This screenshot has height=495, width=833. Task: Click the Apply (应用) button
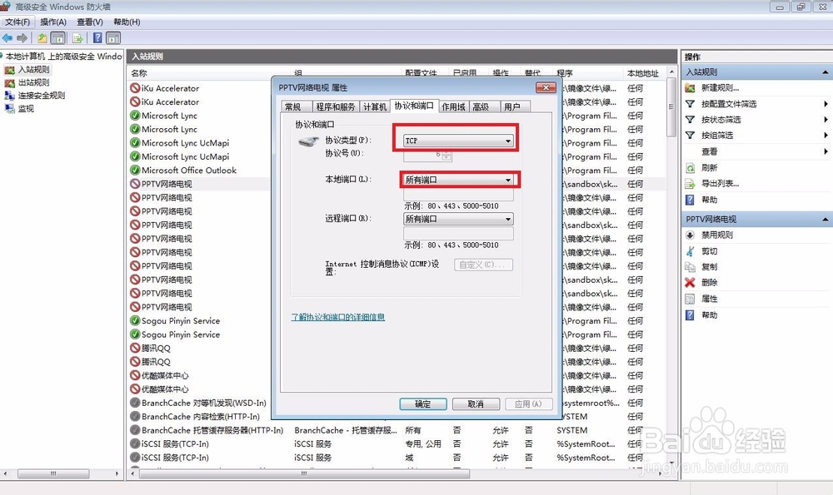(529, 404)
